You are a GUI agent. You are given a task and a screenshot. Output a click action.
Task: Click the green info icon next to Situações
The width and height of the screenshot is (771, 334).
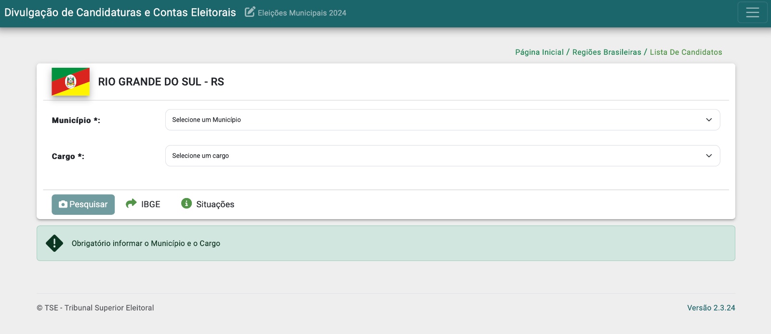pos(186,204)
